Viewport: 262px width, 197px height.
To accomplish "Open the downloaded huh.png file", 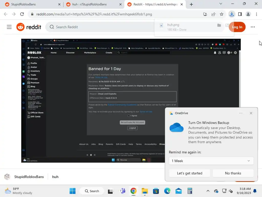I will click(x=173, y=25).
